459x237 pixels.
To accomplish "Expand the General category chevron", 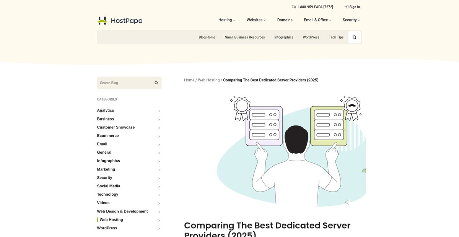I will [159, 153].
